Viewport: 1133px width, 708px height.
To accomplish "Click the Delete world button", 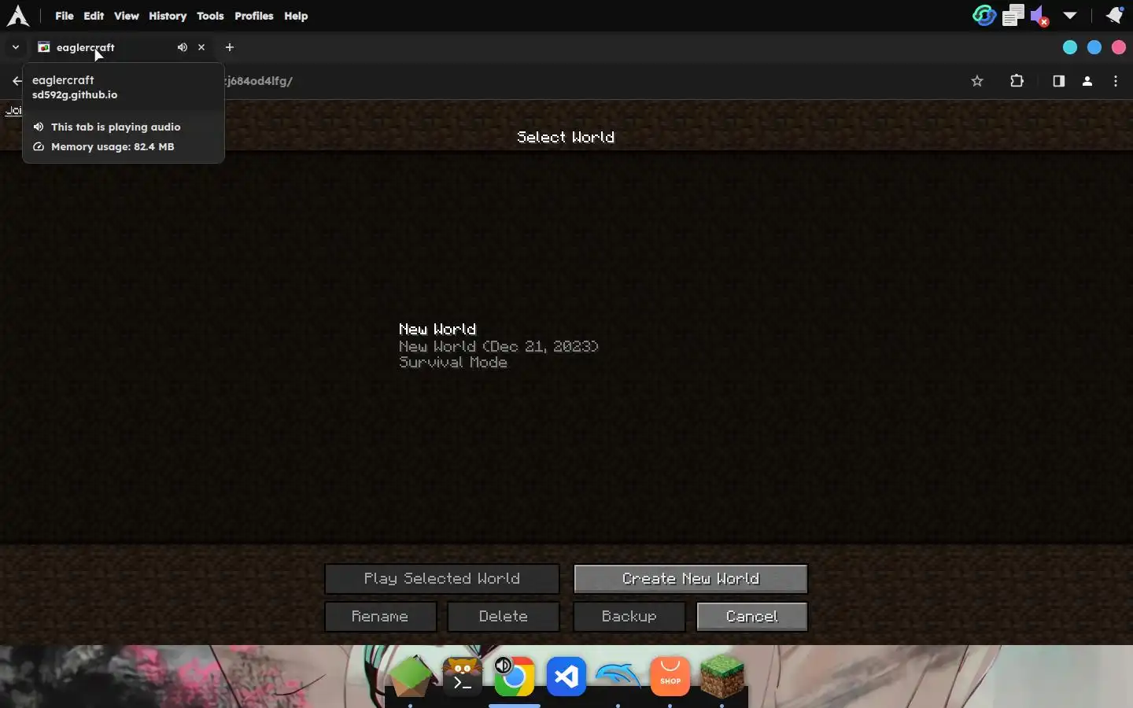I will click(504, 617).
